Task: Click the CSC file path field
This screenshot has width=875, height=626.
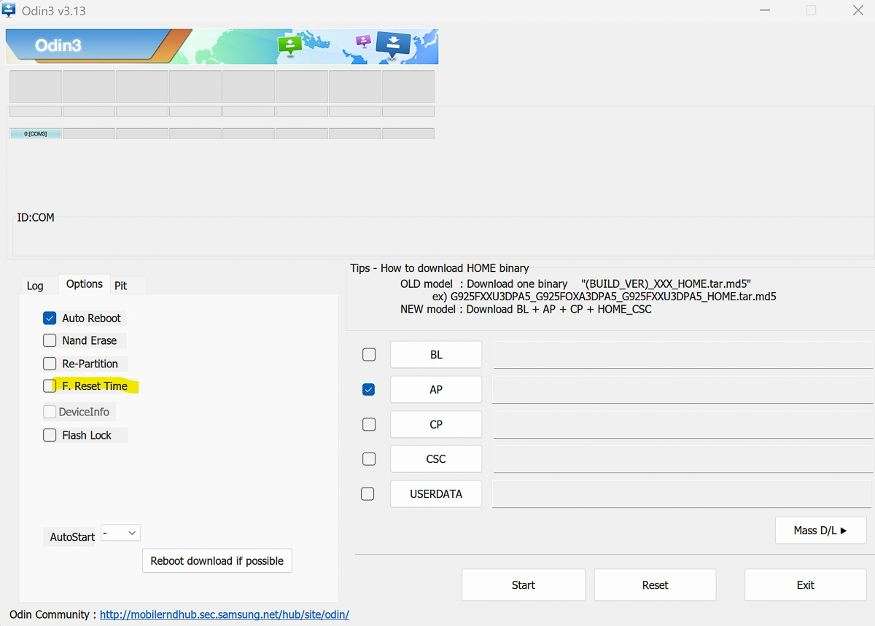Action: (683, 459)
